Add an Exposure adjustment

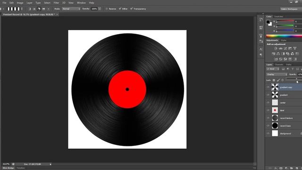pos(290,48)
